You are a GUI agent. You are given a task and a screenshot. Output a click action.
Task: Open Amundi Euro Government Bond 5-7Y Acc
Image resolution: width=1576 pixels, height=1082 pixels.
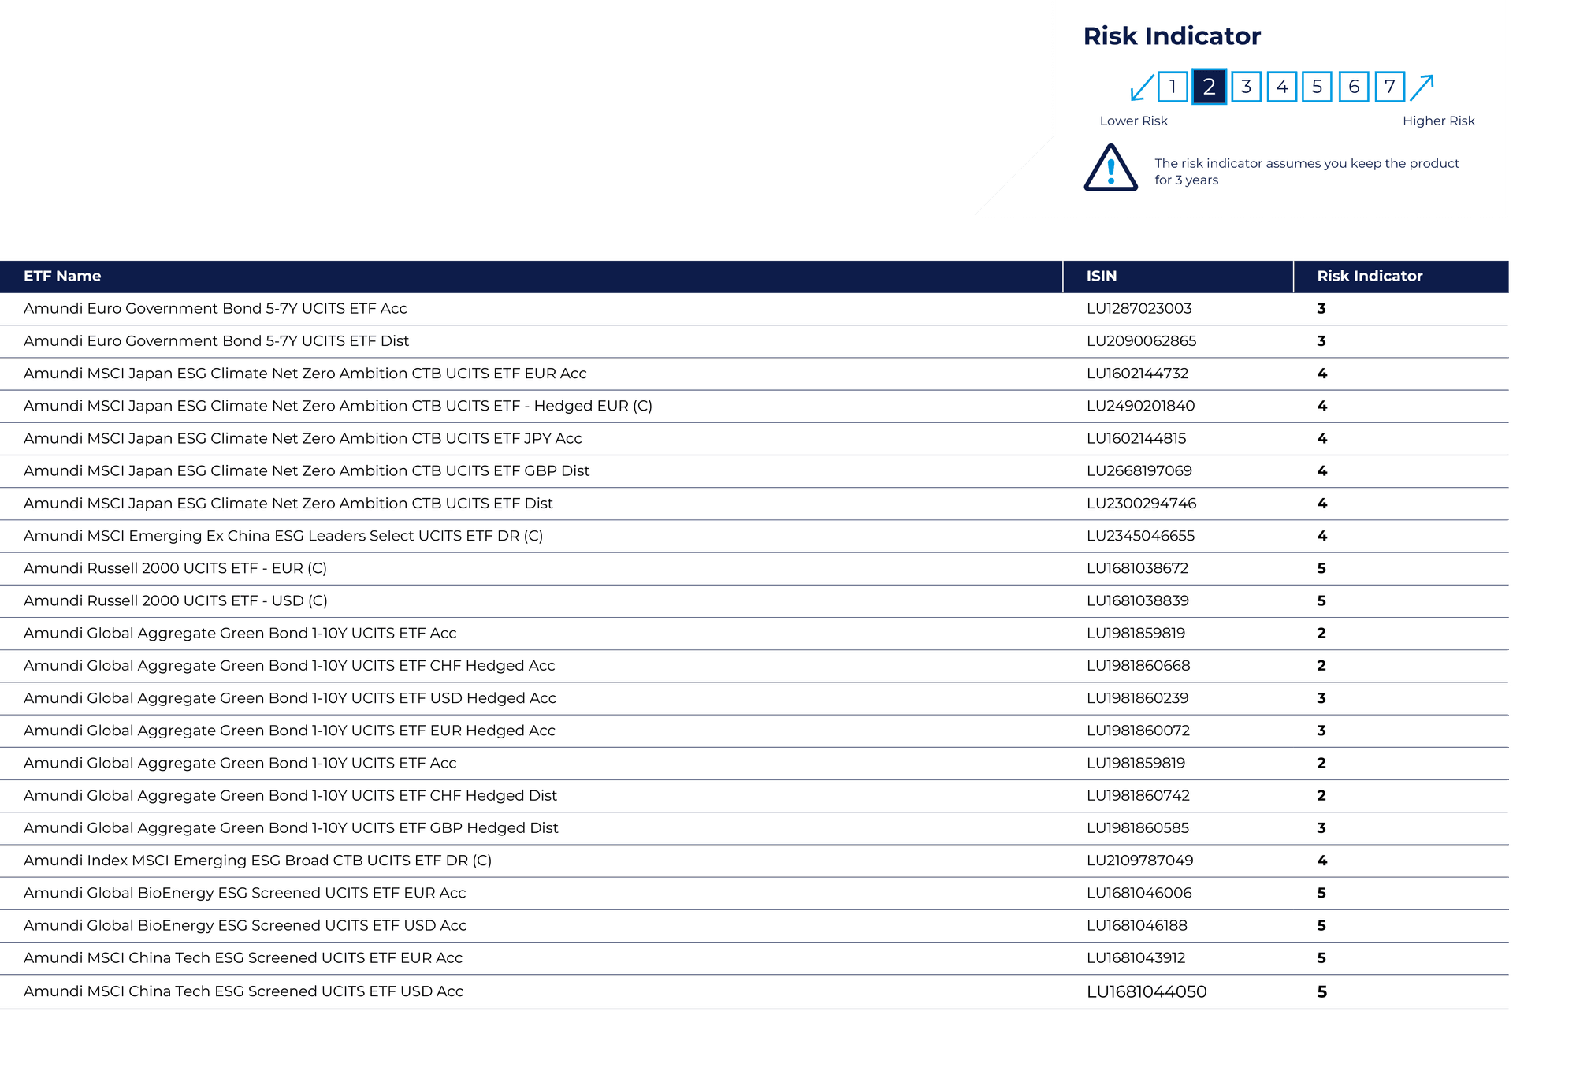click(x=215, y=308)
